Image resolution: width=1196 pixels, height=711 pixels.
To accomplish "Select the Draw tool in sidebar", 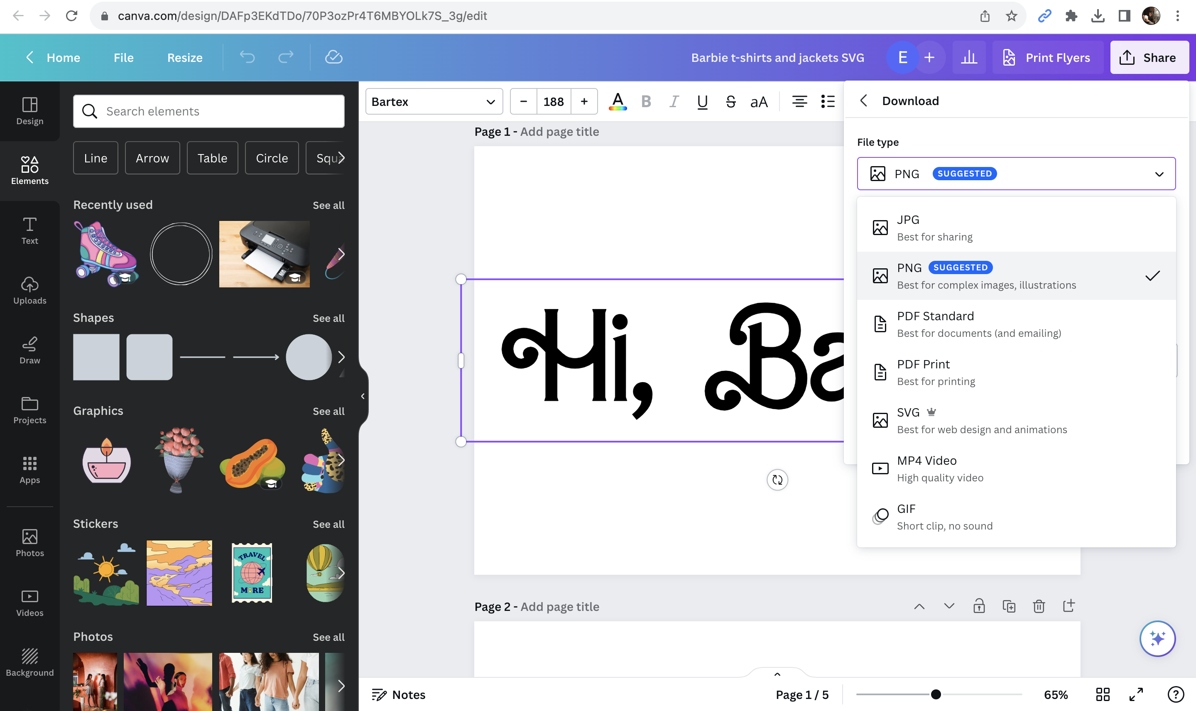I will pos(30,350).
